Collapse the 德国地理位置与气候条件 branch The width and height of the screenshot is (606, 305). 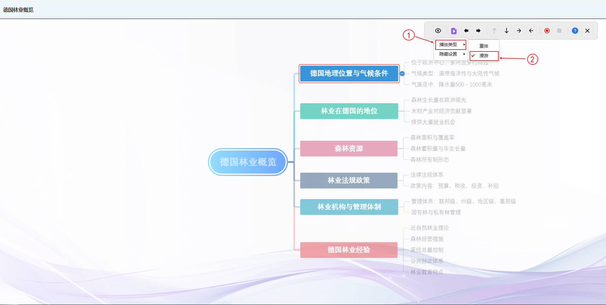(402, 74)
